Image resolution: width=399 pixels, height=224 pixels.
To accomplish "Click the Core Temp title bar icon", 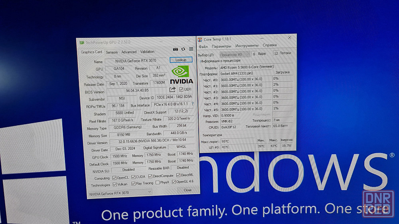I will (200, 39).
